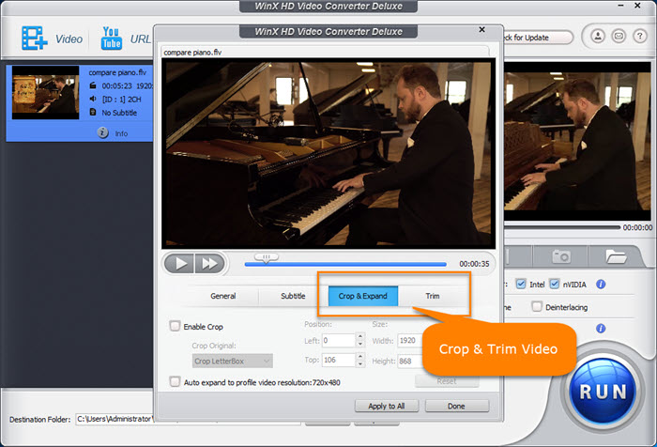657x447 pixels.
Task: Click the Done button
Action: pyautogui.click(x=457, y=406)
